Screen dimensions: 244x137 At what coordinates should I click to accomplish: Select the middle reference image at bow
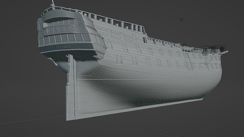coord(213,49)
